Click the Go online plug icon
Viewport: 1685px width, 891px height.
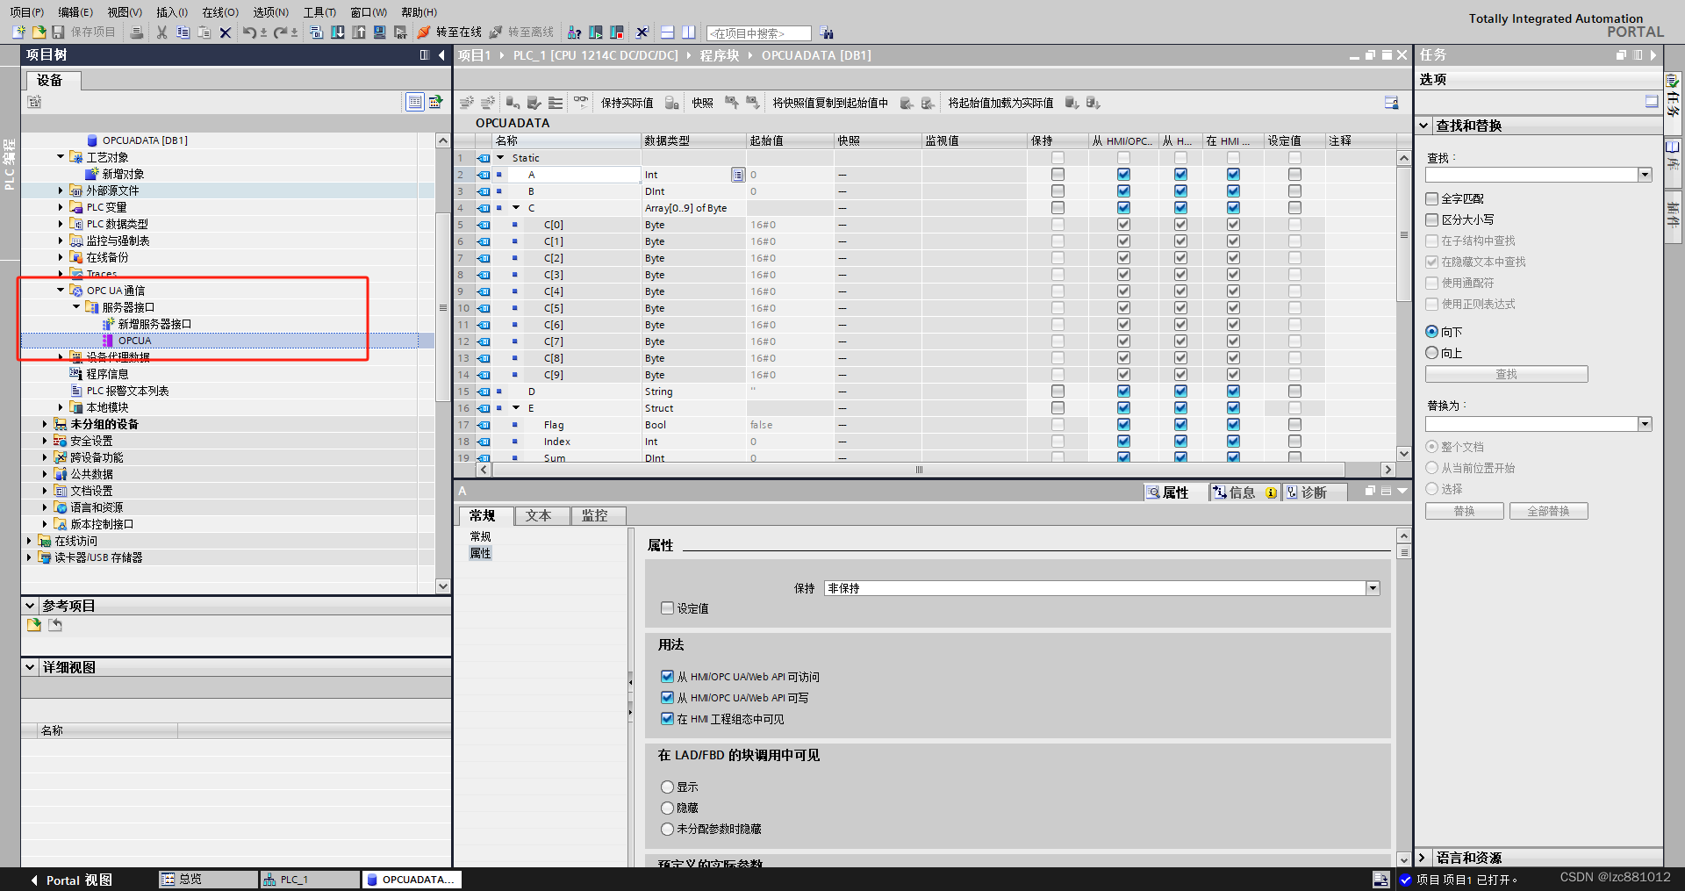point(424,32)
